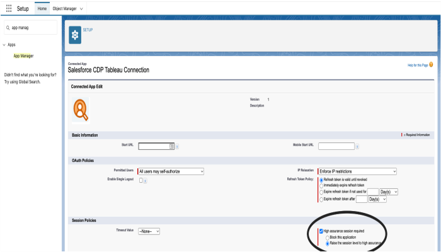441x252 pixels.
Task: Open App Manager in the sidebar
Action: pyautogui.click(x=24, y=55)
